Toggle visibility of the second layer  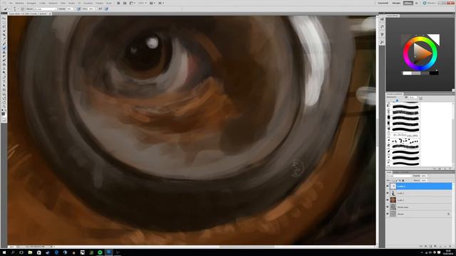[x=388, y=193]
